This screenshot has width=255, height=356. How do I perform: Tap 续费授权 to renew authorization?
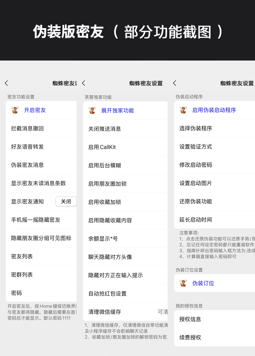tap(190, 337)
